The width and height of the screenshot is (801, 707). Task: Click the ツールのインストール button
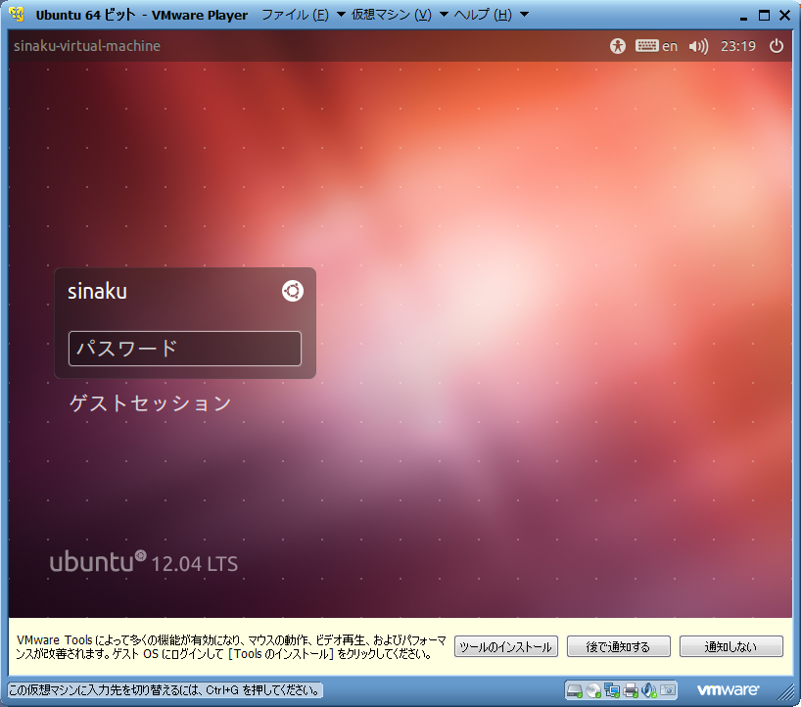(x=505, y=646)
